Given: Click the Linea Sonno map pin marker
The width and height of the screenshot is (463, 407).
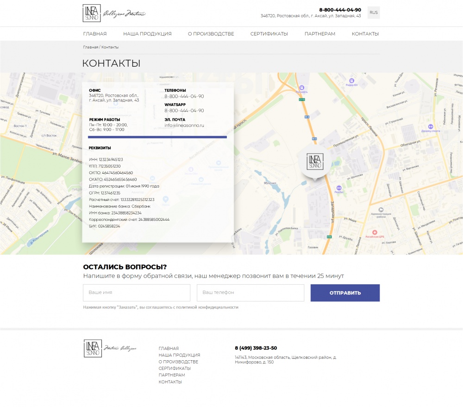Looking at the screenshot, I should point(315,162).
